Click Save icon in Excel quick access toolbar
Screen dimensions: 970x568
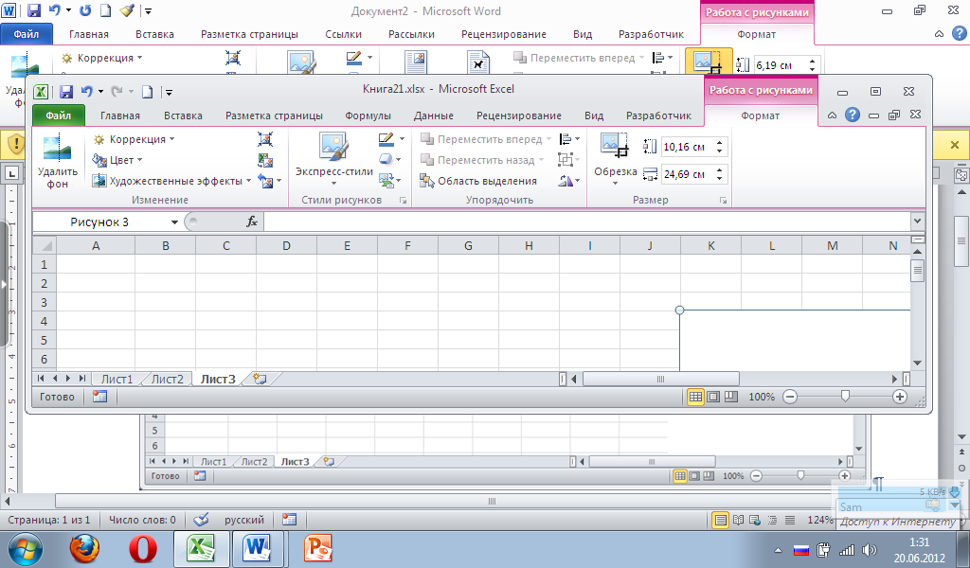click(x=66, y=92)
